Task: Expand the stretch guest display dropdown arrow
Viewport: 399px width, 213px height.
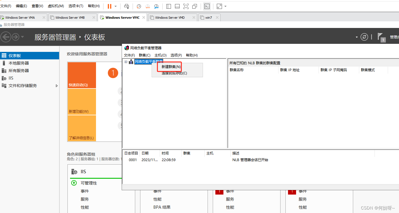Action: [225, 6]
